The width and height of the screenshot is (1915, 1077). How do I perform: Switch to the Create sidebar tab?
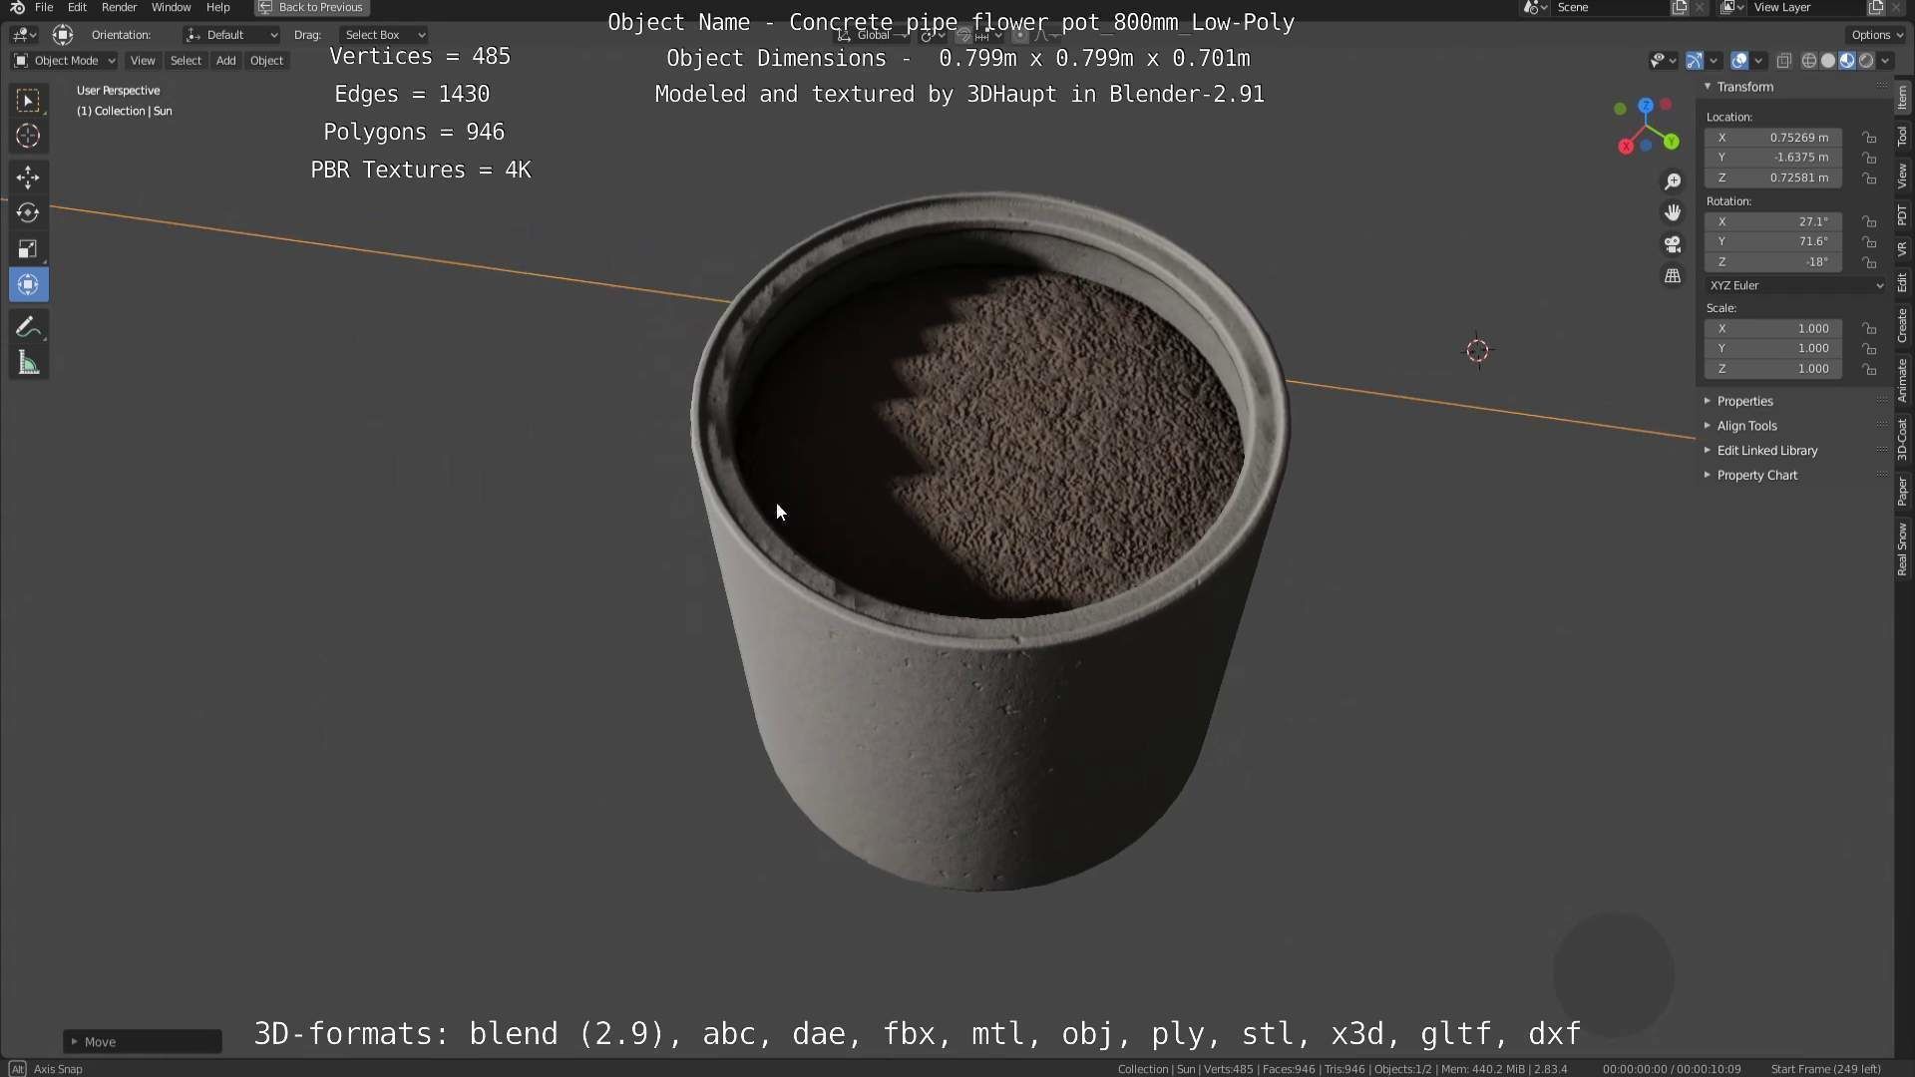tap(1902, 325)
